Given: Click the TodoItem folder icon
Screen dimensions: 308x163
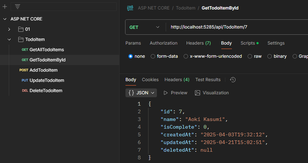Looking at the screenshot, I should pos(20,39).
